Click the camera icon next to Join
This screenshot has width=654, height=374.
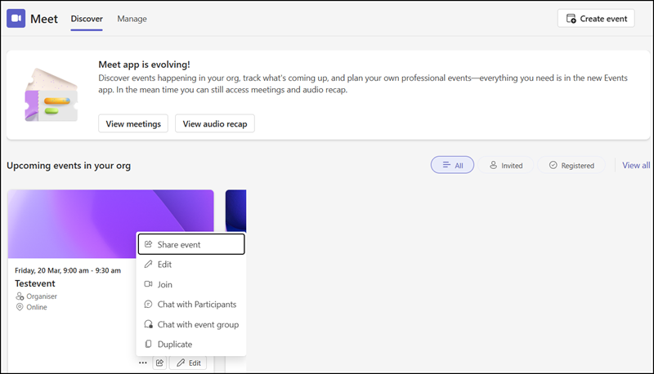coord(148,284)
